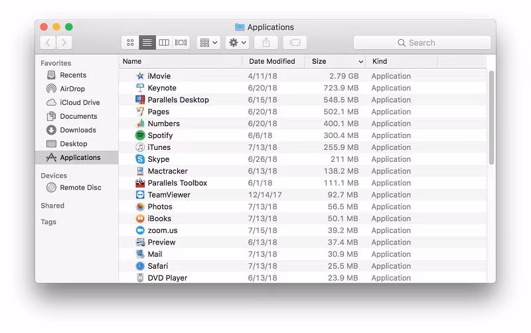Click the vertical scrollbar thumb
This screenshot has height=333, width=531.
point(491,117)
